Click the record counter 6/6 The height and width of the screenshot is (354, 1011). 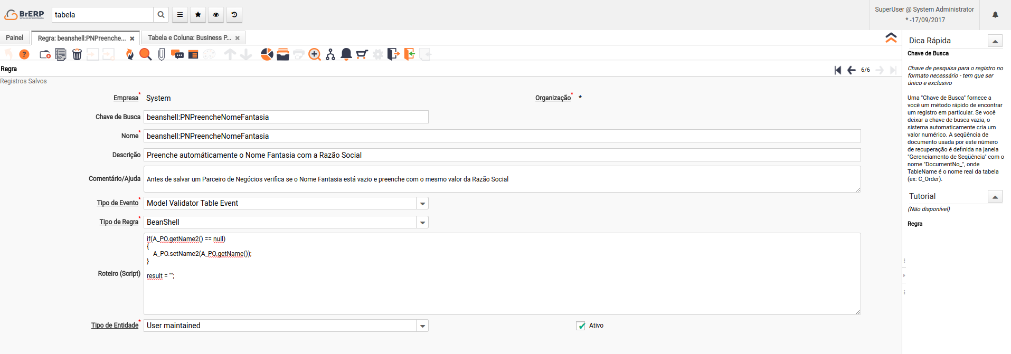(x=865, y=70)
